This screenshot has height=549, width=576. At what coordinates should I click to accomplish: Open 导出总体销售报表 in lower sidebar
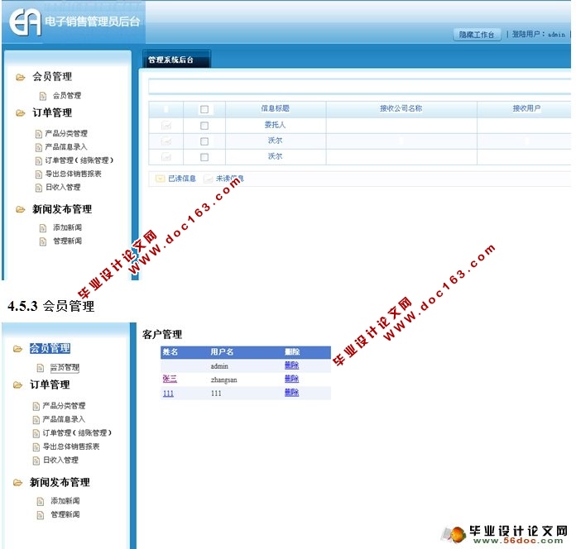coord(71,446)
